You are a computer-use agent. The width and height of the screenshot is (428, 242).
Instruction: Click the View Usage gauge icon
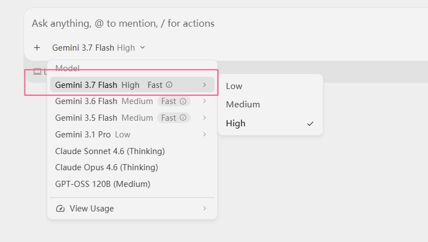pos(60,209)
